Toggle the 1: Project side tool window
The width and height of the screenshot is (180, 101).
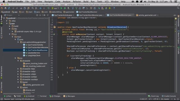(x=1, y=20)
